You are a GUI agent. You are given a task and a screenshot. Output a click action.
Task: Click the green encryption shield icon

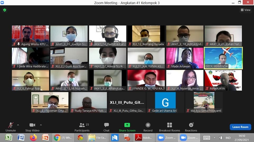(x=4, y=10)
